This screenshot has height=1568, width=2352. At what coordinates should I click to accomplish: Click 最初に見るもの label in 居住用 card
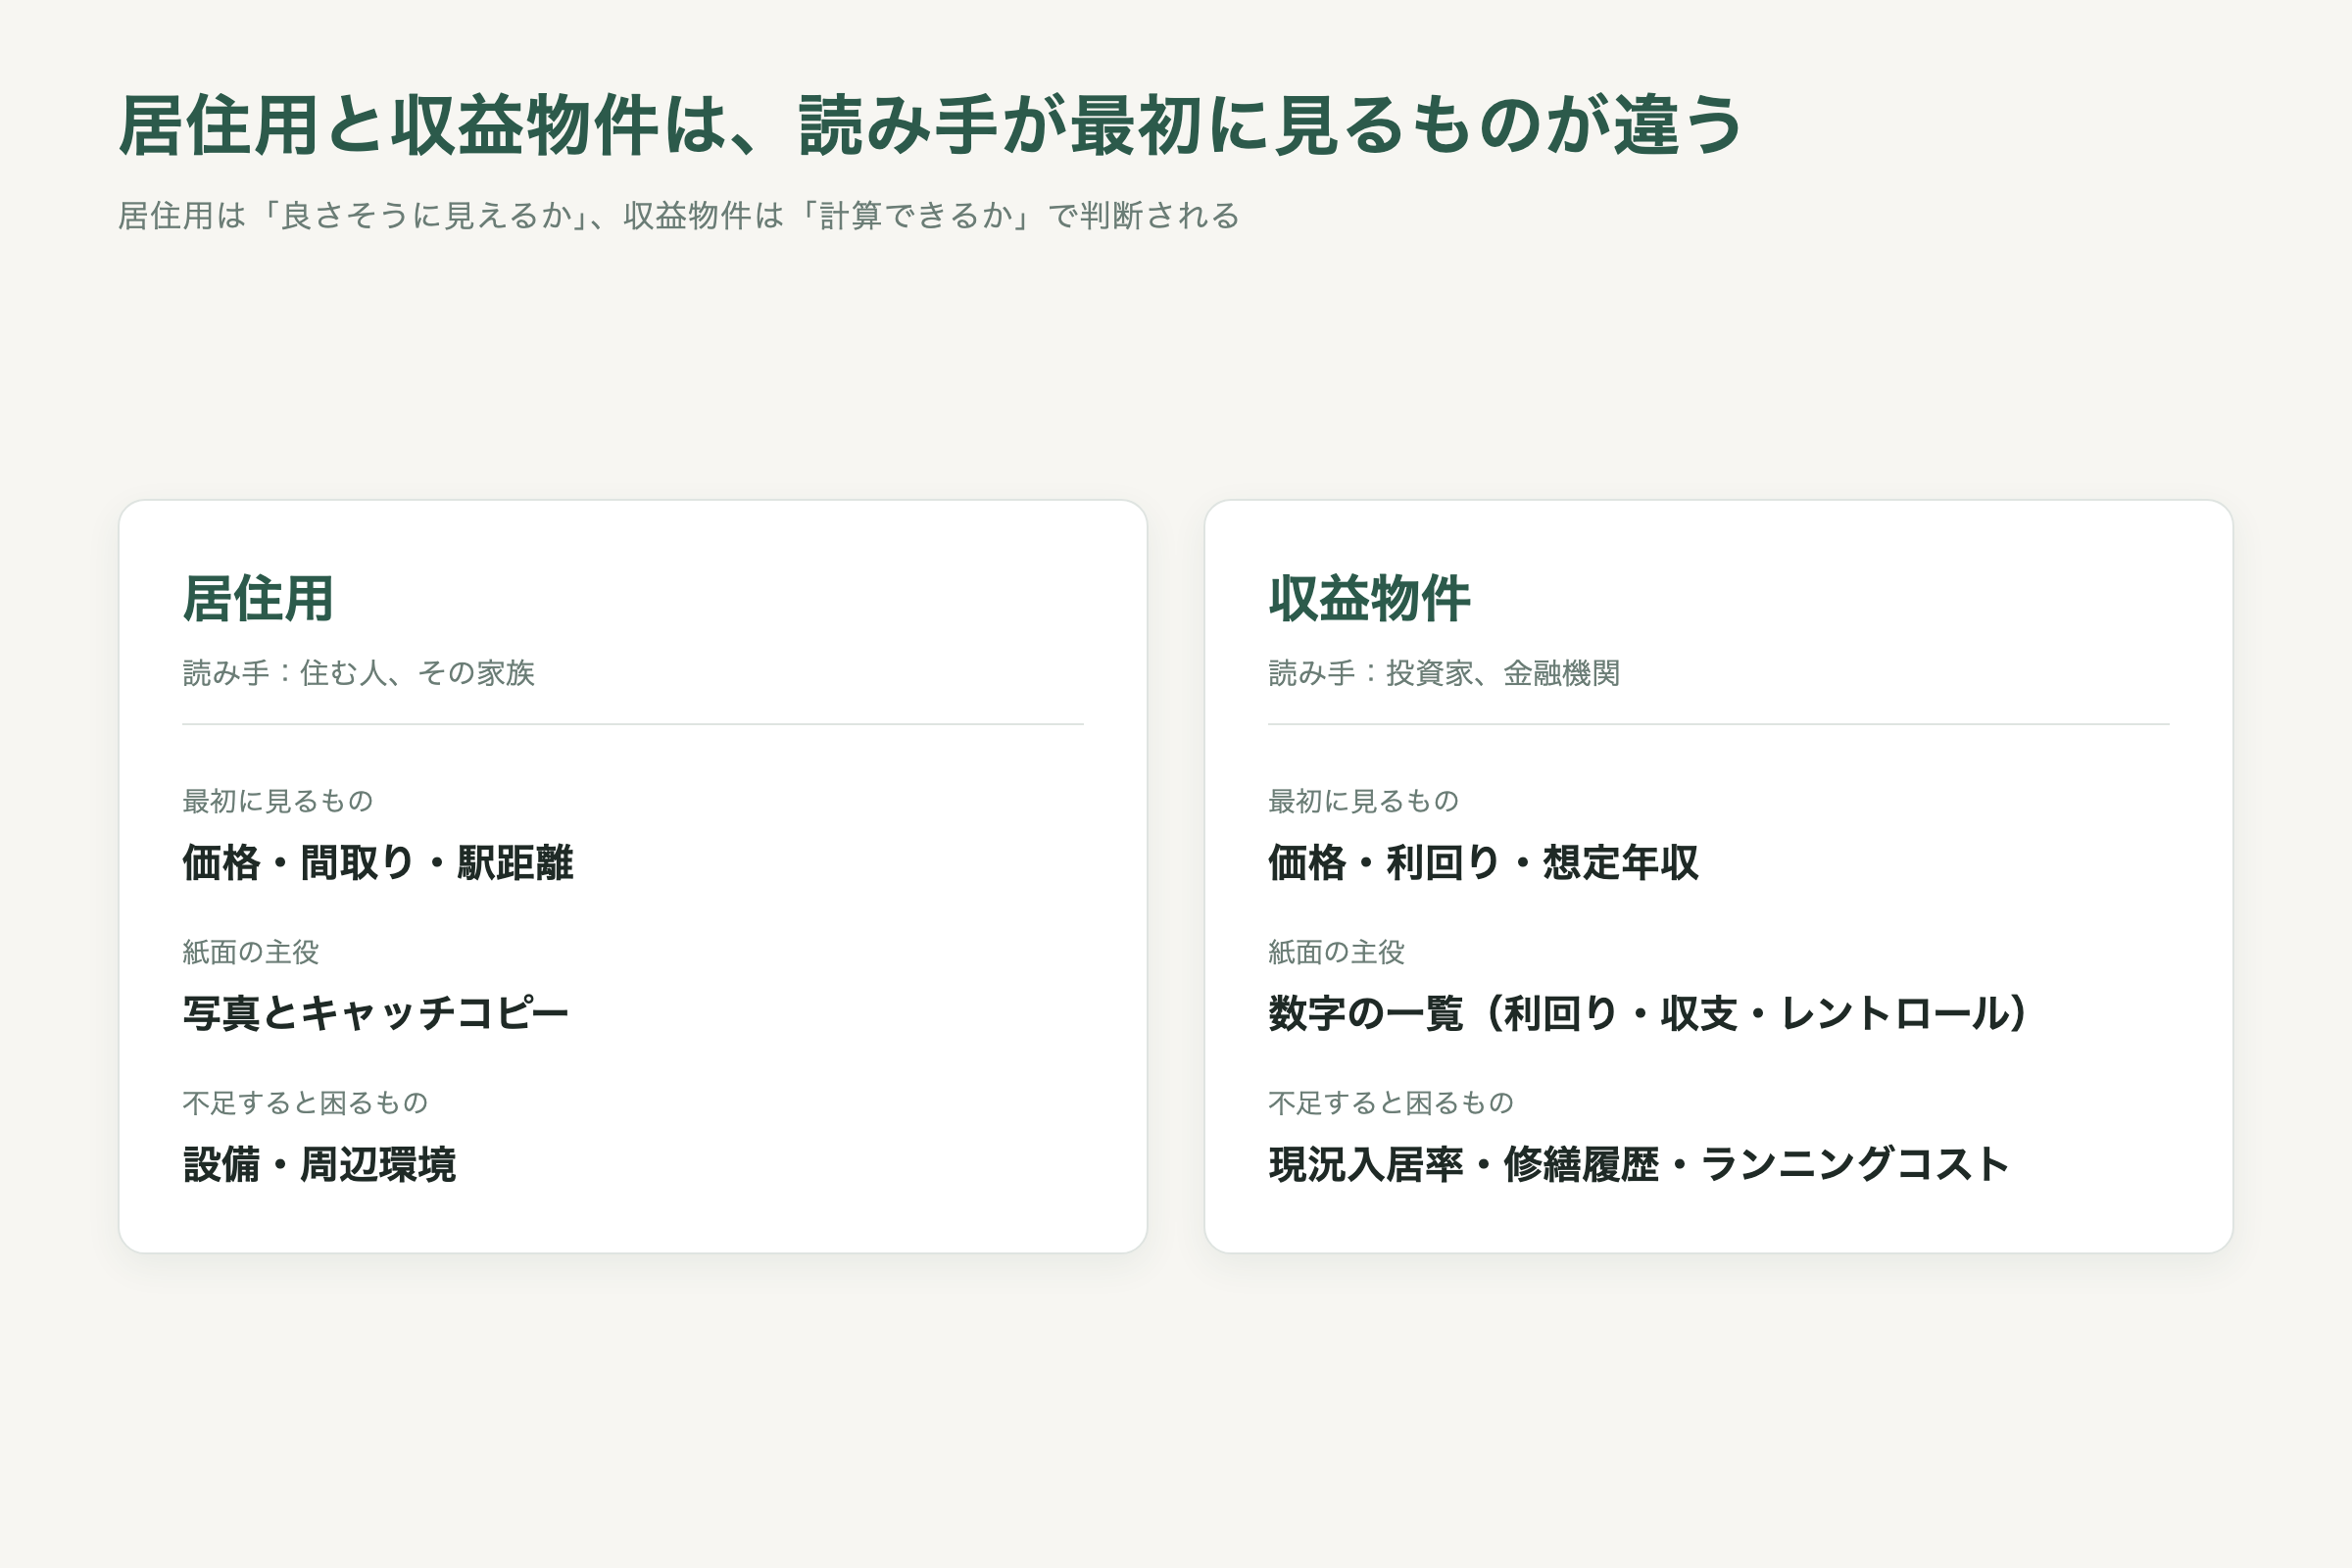pos(278,801)
